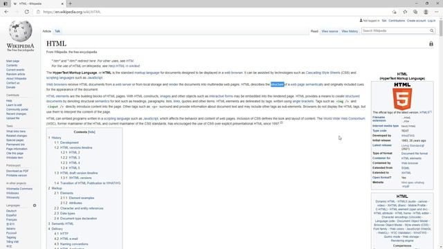Follow the Cascading Style Sheets link
Image resolution: width=443 pixels, height=249 pixels.
coord(323,73)
